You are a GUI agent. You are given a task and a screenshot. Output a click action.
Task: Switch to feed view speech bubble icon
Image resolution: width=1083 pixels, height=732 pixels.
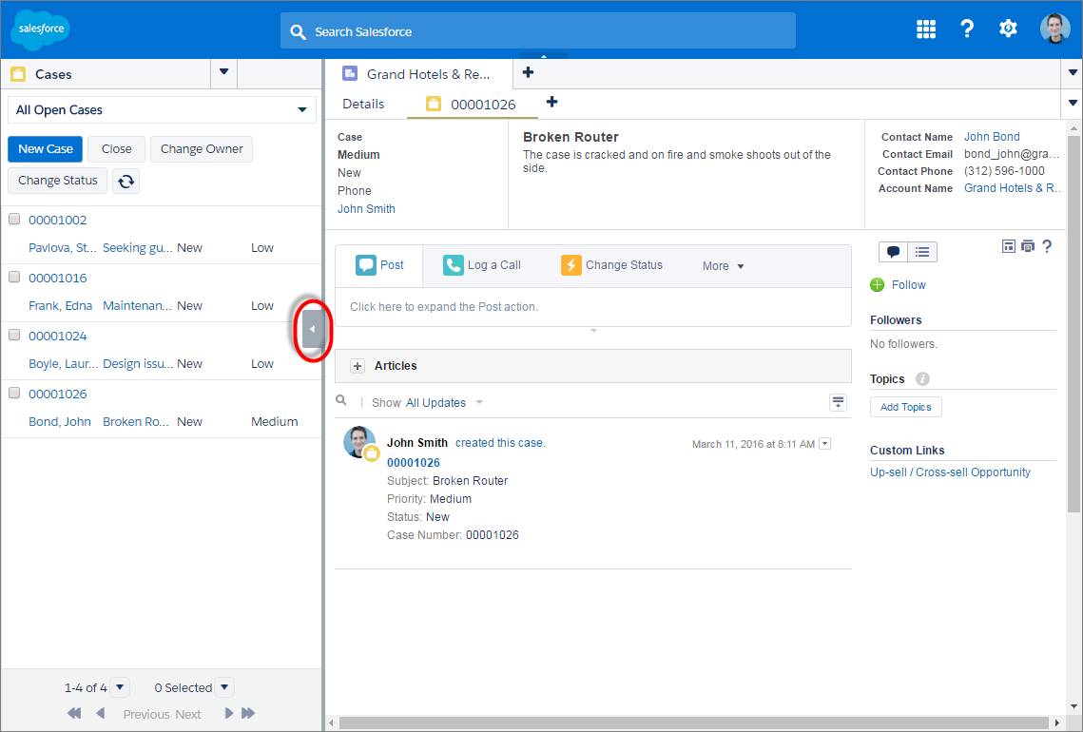(x=893, y=252)
